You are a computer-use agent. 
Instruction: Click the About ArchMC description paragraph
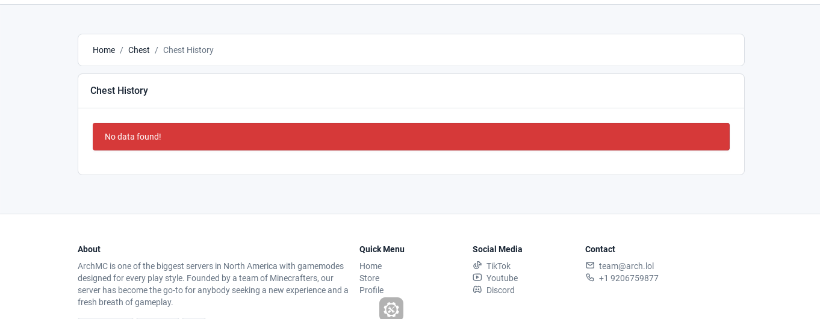click(x=213, y=284)
